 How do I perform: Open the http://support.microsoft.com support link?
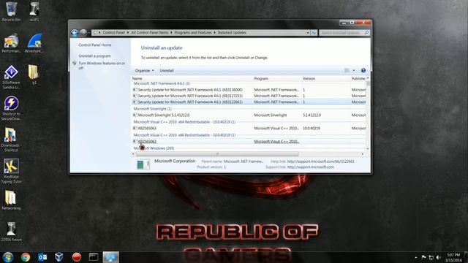[x=310, y=167]
